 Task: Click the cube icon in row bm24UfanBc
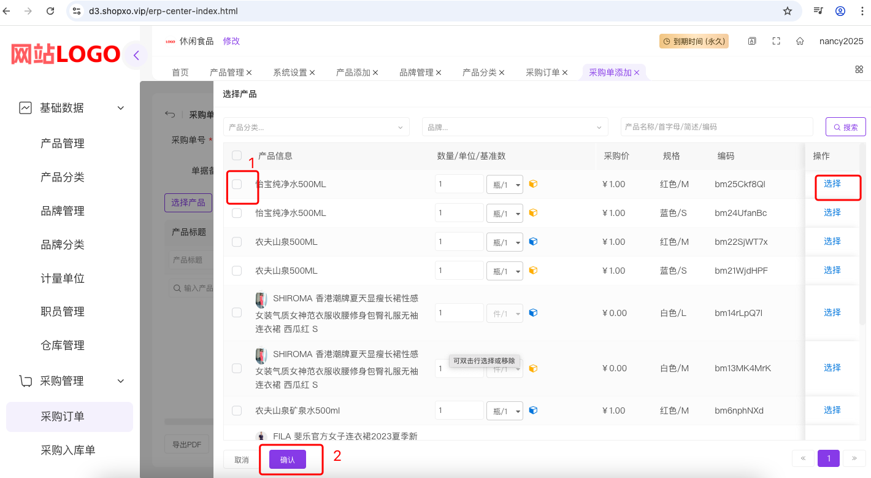pos(533,213)
